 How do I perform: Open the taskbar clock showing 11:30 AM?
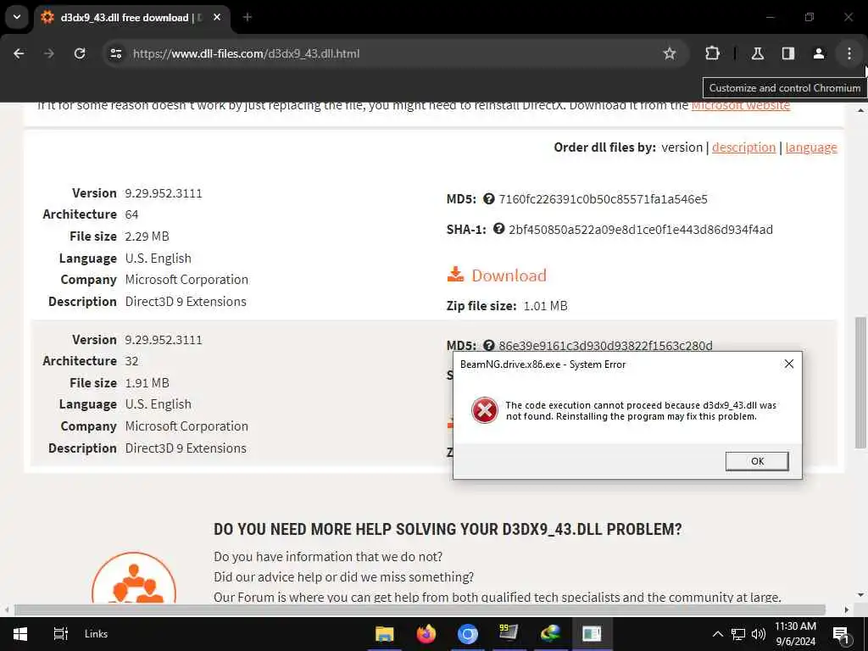795,634
